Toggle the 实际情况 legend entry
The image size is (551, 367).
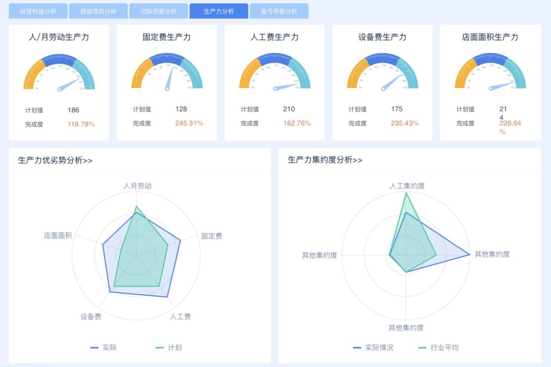click(x=374, y=348)
